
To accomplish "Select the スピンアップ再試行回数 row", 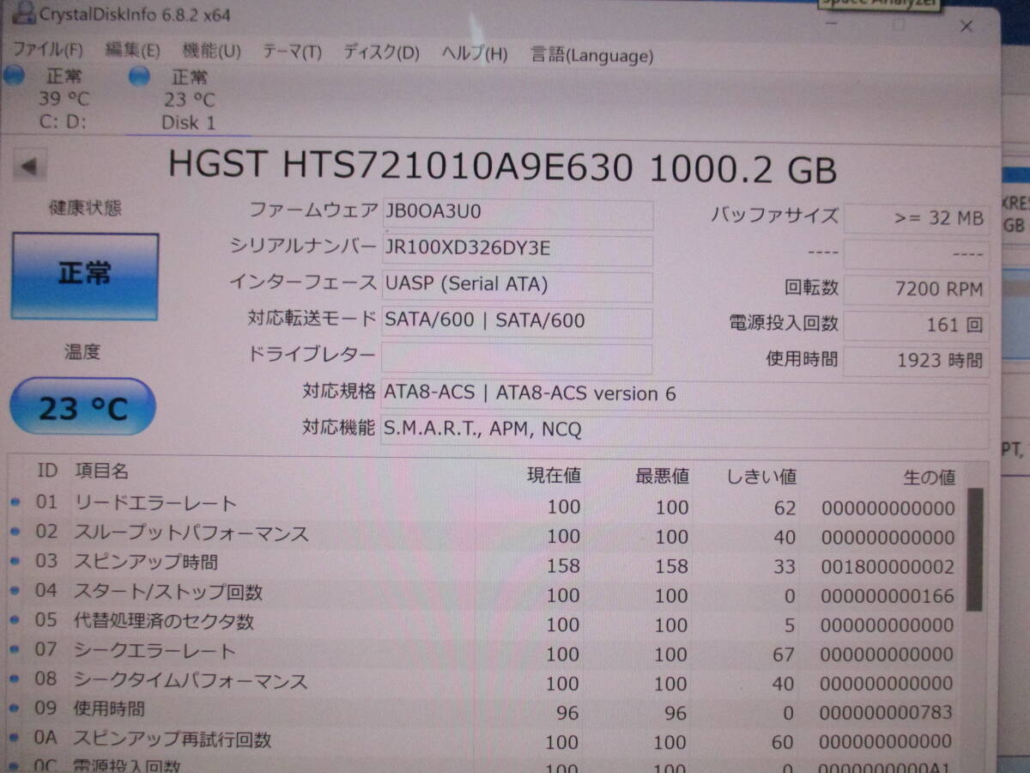I will [485, 740].
